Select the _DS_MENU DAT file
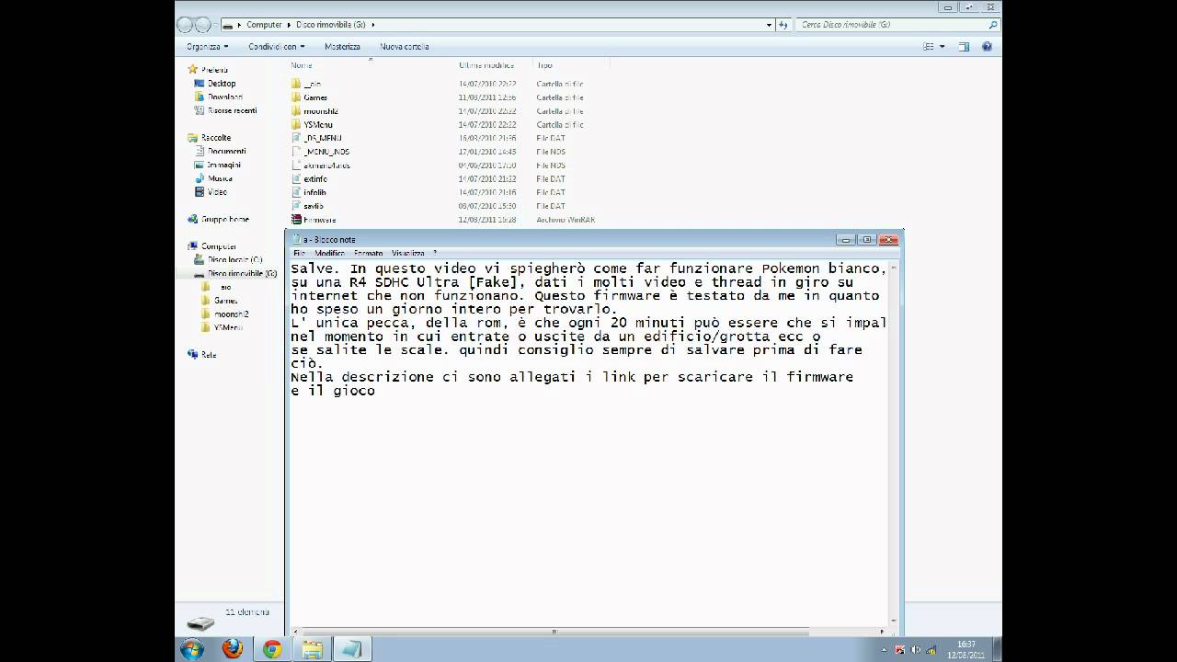The height and width of the screenshot is (662, 1177). coord(322,138)
